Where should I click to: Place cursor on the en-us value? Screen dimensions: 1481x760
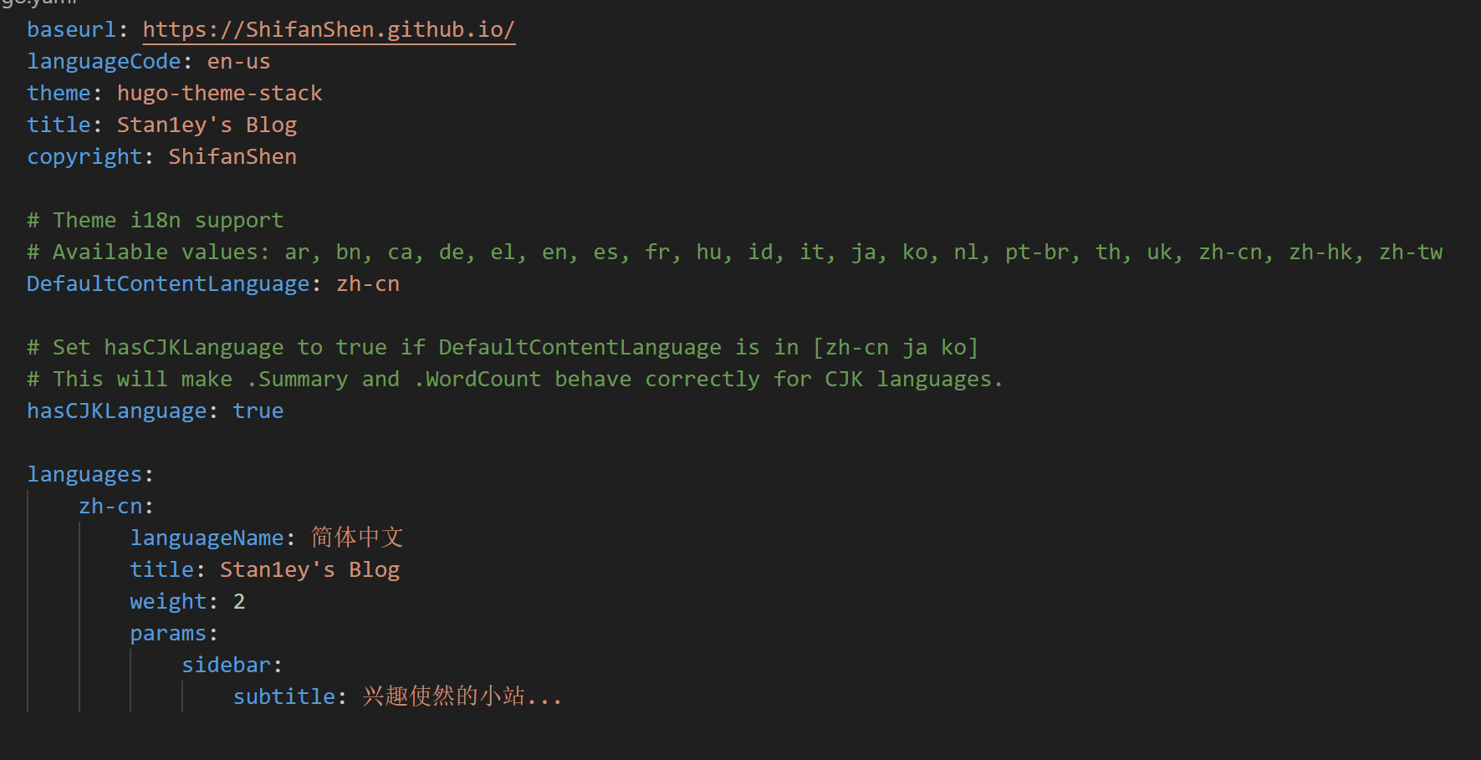238,62
